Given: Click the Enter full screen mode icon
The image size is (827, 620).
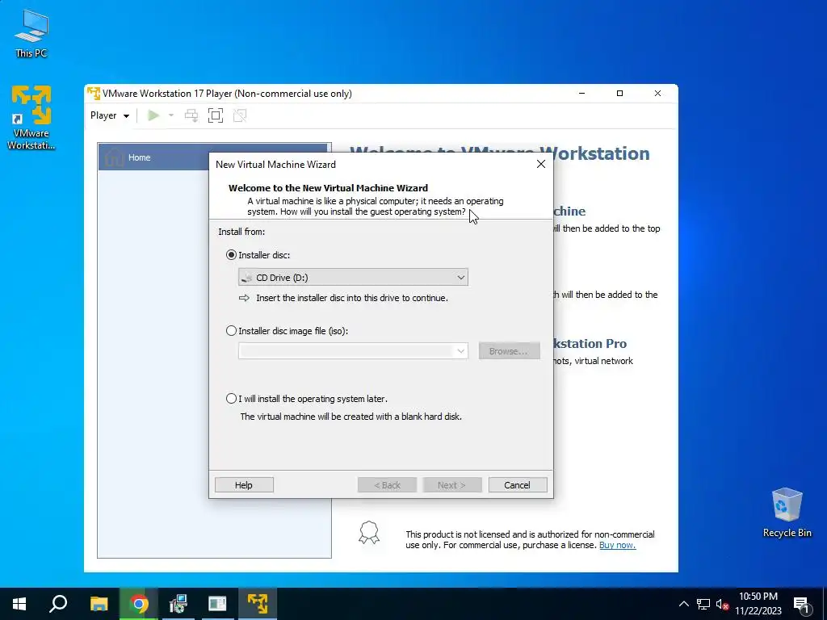Looking at the screenshot, I should (x=215, y=115).
